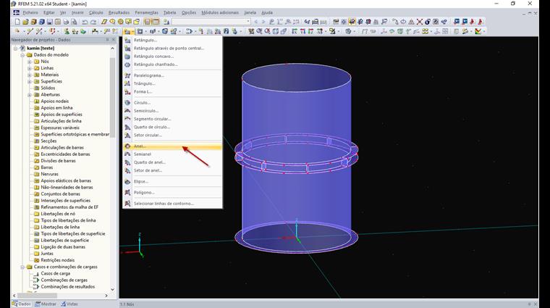Switch to the Vistas navigator tab

pyautogui.click(x=69, y=304)
